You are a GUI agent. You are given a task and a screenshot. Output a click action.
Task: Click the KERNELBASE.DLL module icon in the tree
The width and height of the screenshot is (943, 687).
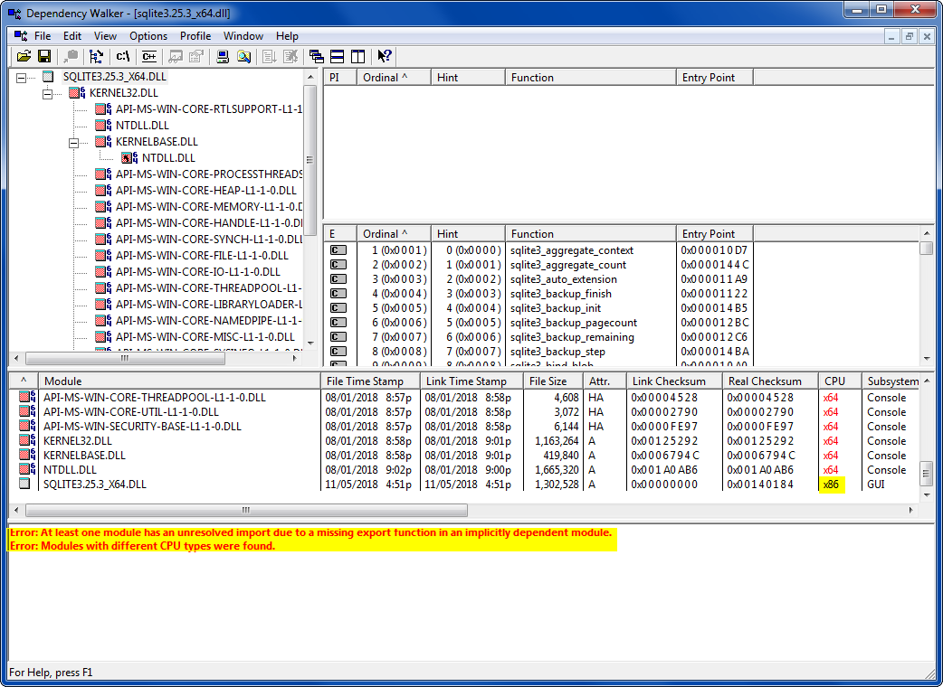click(x=103, y=141)
